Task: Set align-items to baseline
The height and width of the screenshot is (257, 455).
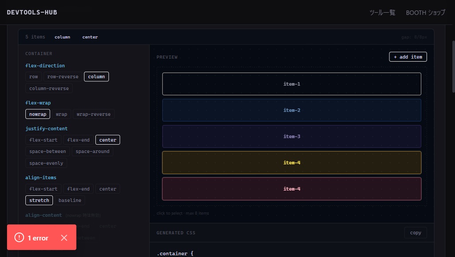Action: 70,200
